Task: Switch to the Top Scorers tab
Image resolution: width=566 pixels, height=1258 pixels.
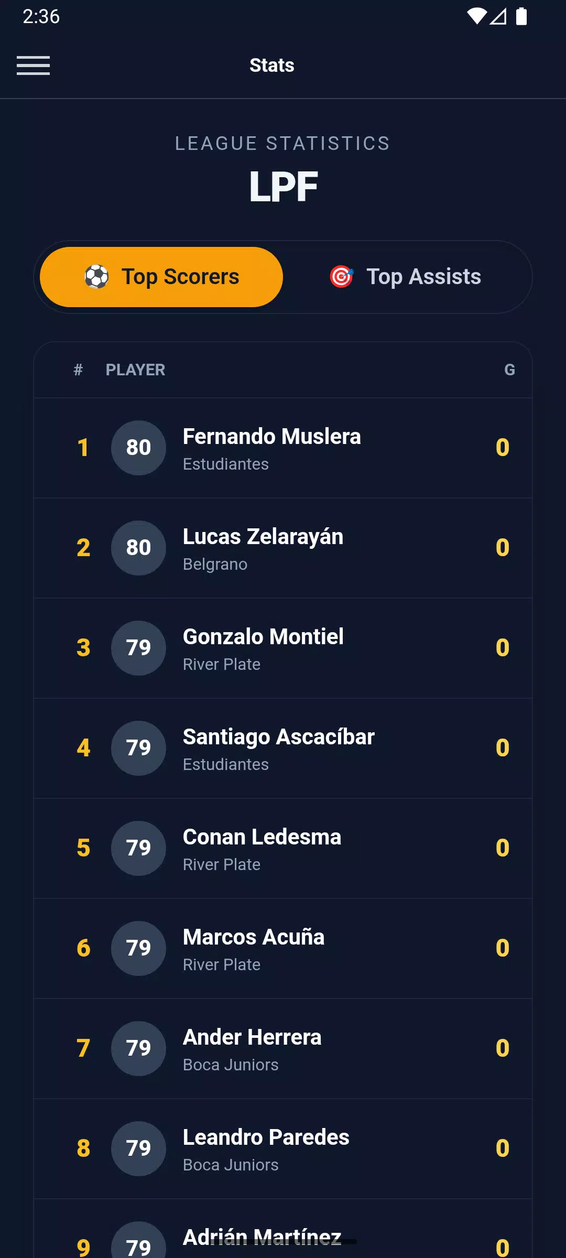Action: (x=161, y=277)
